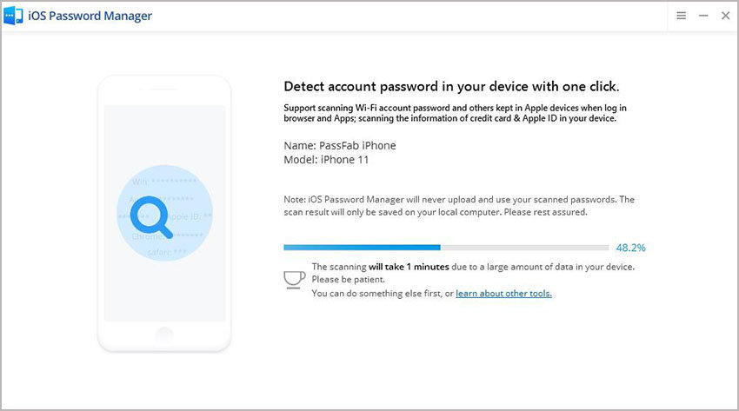The image size is (739, 411).
Task: Click the Detect account password heading
Action: coord(451,87)
